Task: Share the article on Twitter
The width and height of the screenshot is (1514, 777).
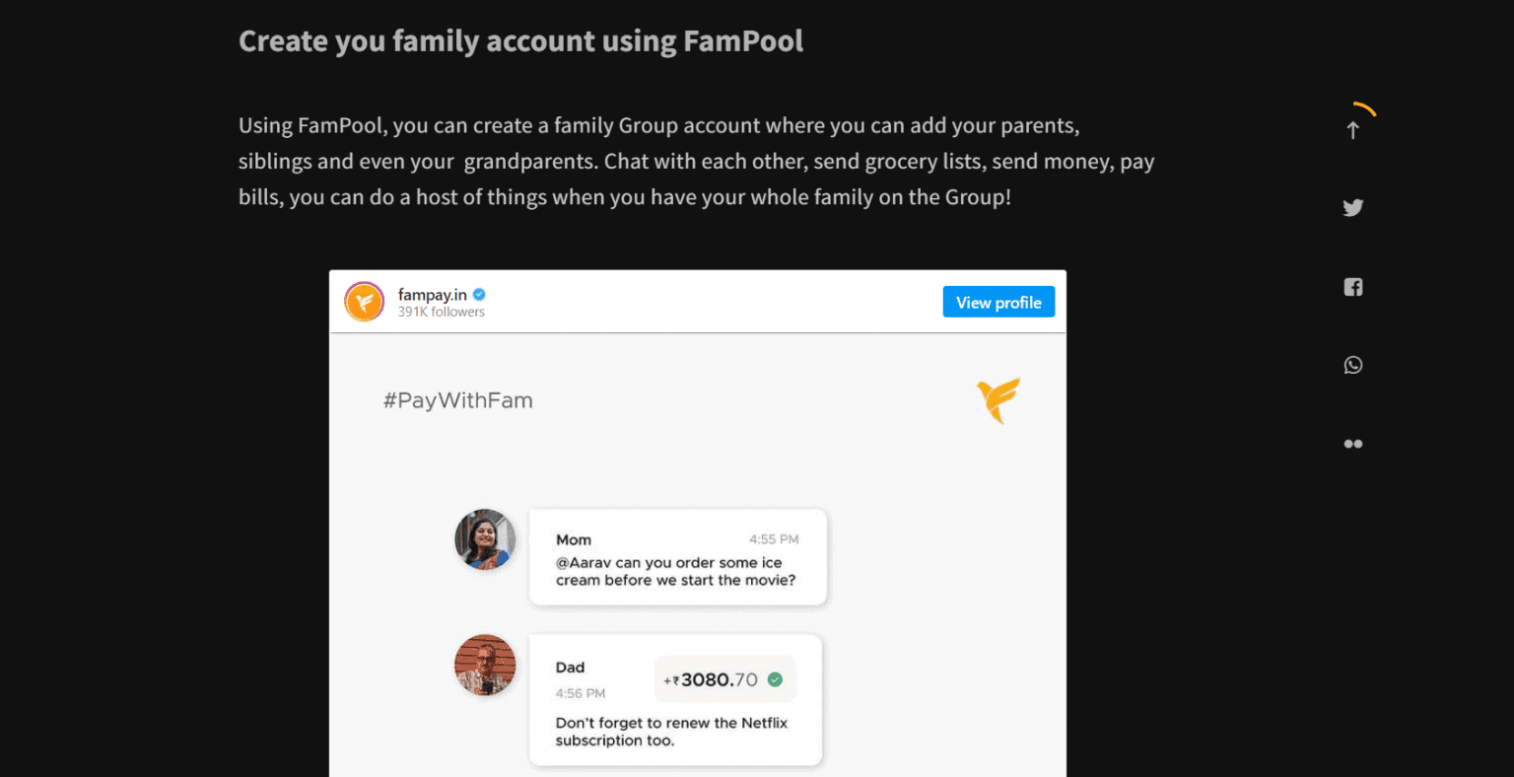Action: coord(1352,207)
